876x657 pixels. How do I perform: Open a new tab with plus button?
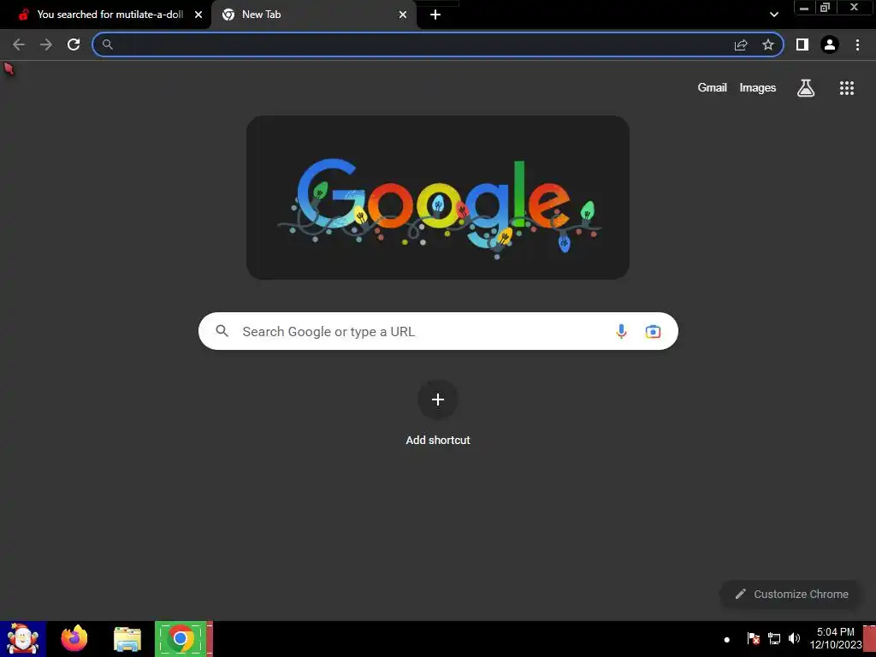pos(435,15)
